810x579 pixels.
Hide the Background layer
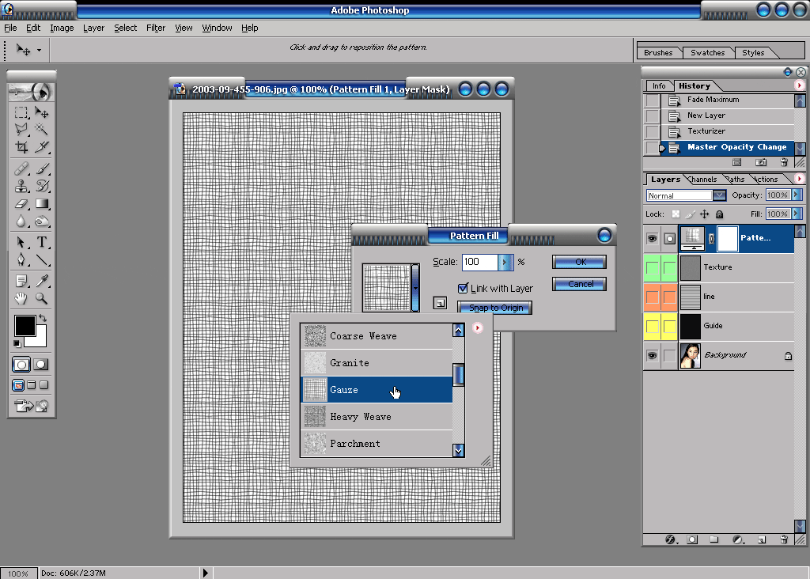(652, 355)
